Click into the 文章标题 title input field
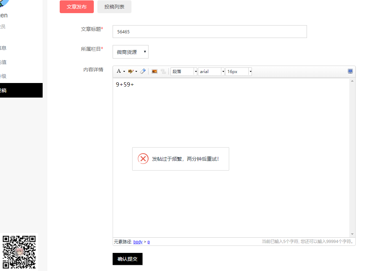This screenshot has width=372, height=271. point(210,32)
